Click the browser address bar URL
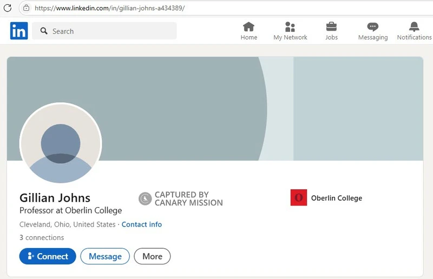 (x=110, y=8)
